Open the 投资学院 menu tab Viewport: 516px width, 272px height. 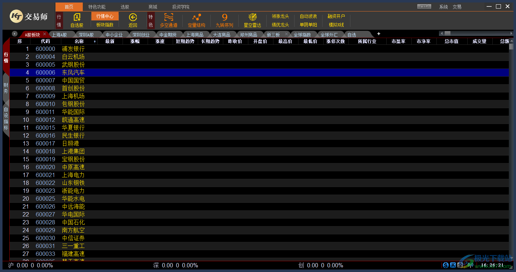[181, 7]
